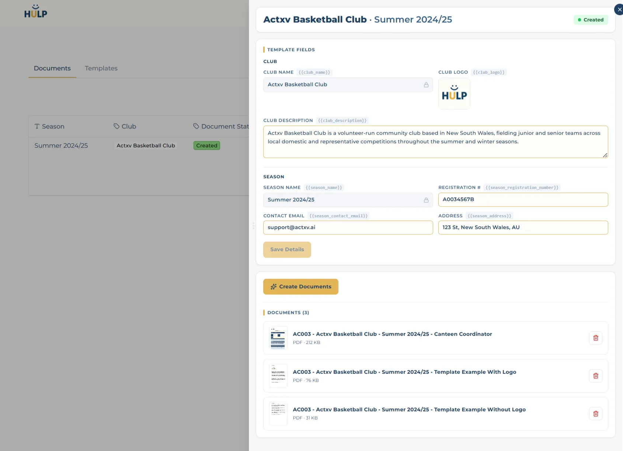This screenshot has height=451, width=623.
Task: Edit the Registration number field
Action: pos(523,200)
